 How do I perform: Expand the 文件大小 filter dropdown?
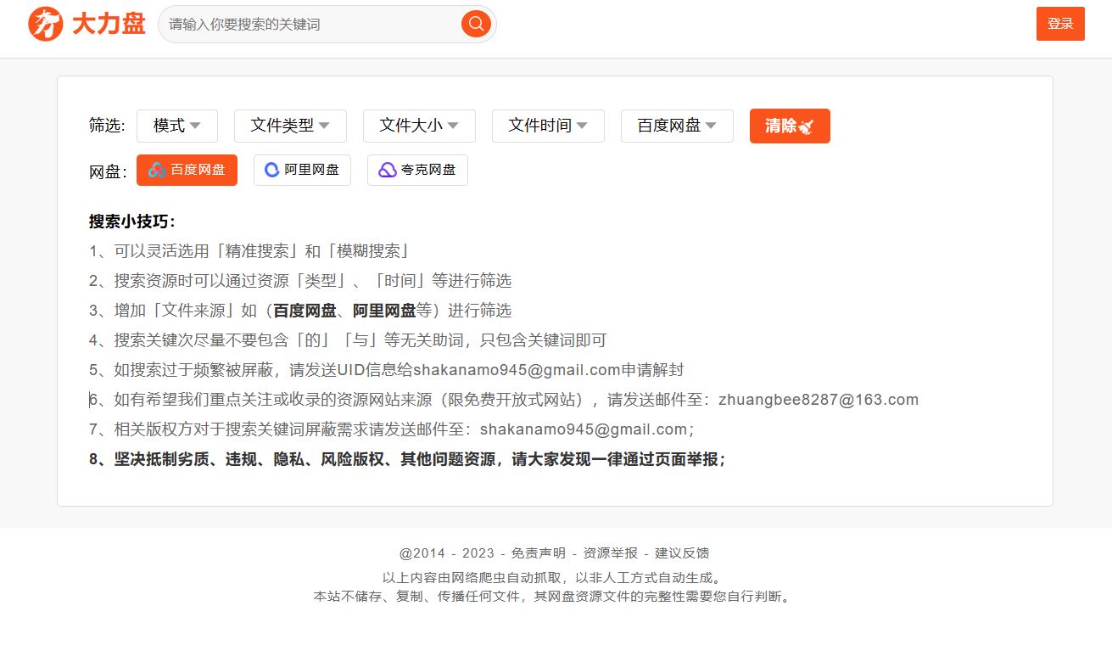click(419, 126)
